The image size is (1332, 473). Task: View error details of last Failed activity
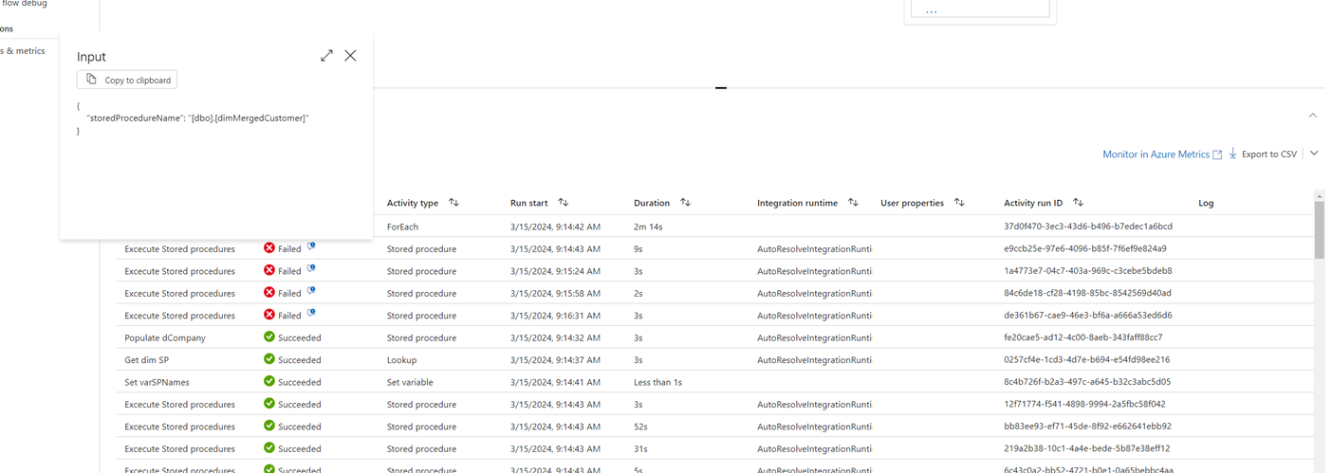coord(311,314)
